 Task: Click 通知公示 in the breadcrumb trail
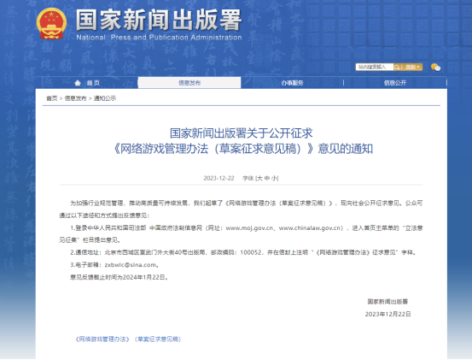[x=105, y=98]
